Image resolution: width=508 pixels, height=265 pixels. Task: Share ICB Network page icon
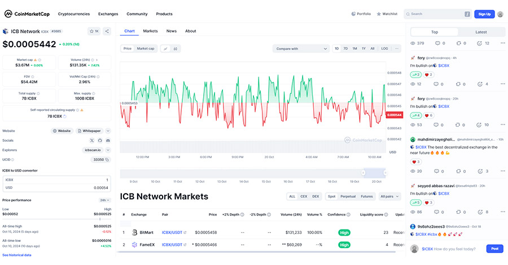(107, 32)
